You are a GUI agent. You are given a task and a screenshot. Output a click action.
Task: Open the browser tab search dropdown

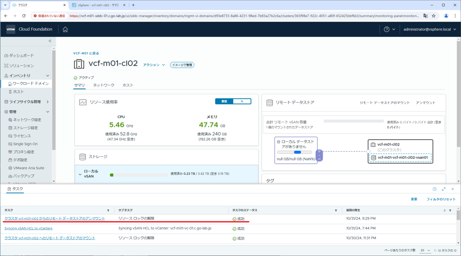click(5, 5)
